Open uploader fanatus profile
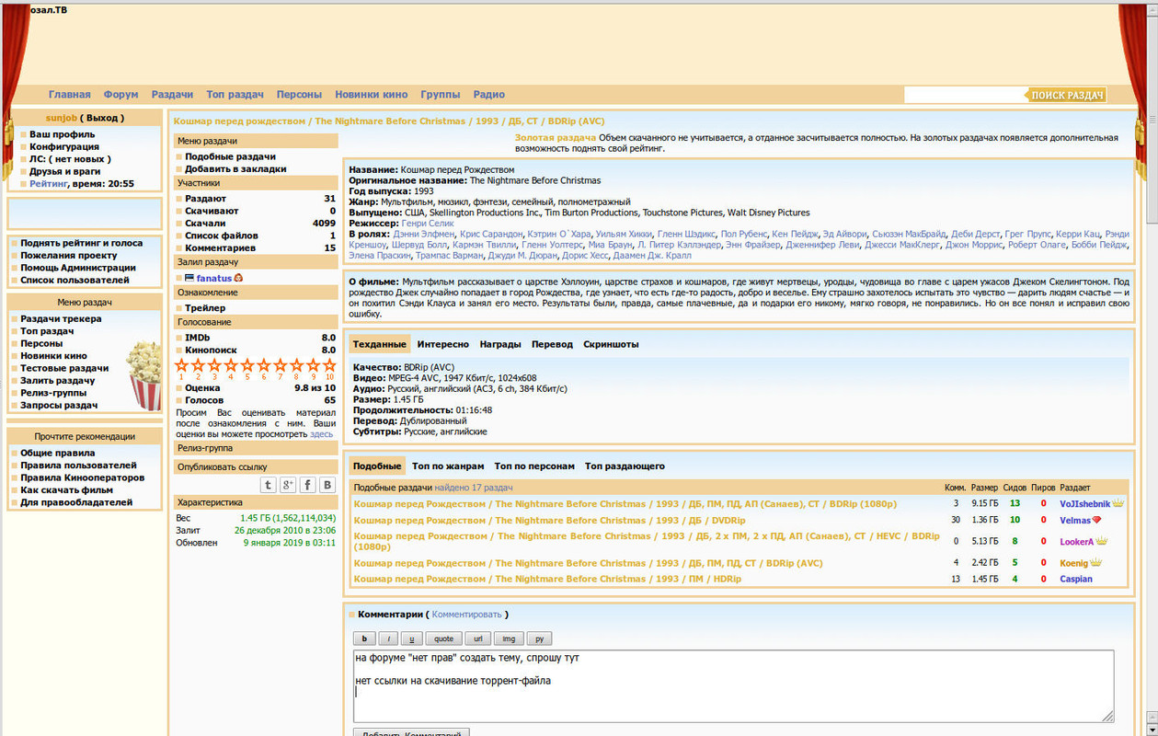The height and width of the screenshot is (736, 1158). coord(213,278)
